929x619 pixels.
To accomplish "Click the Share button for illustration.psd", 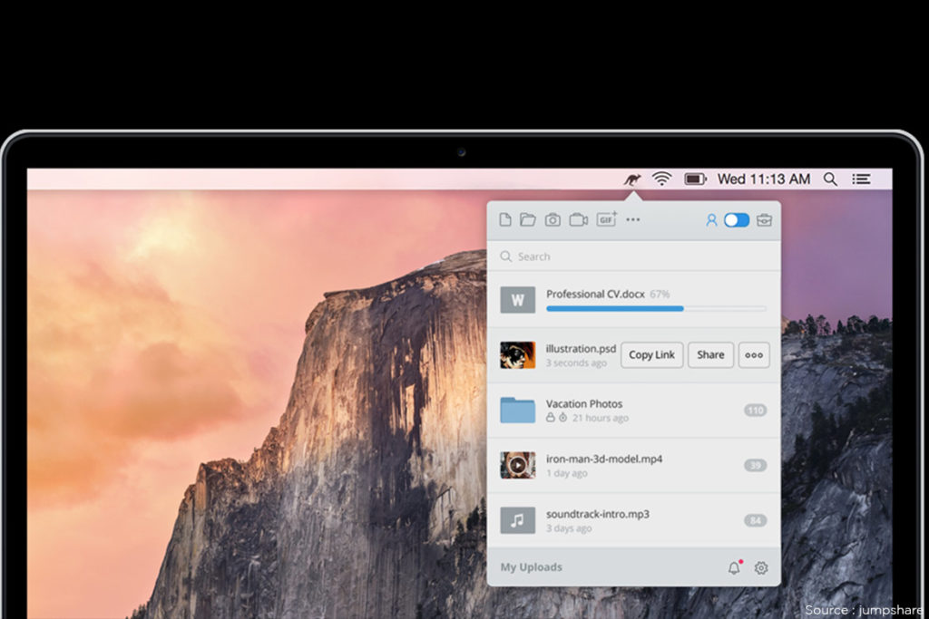I will [x=710, y=355].
